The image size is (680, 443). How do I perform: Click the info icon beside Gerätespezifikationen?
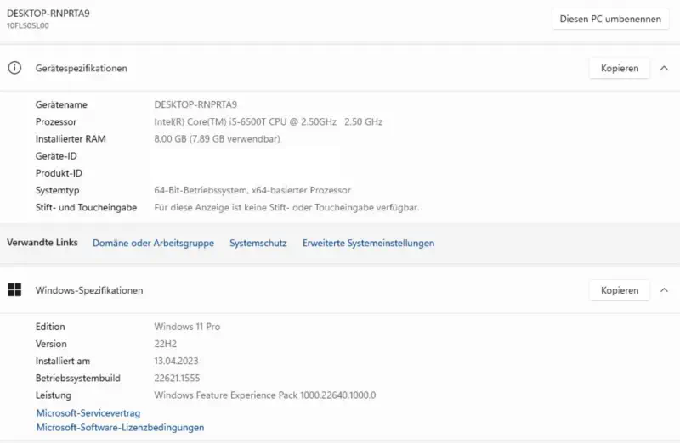point(14,68)
